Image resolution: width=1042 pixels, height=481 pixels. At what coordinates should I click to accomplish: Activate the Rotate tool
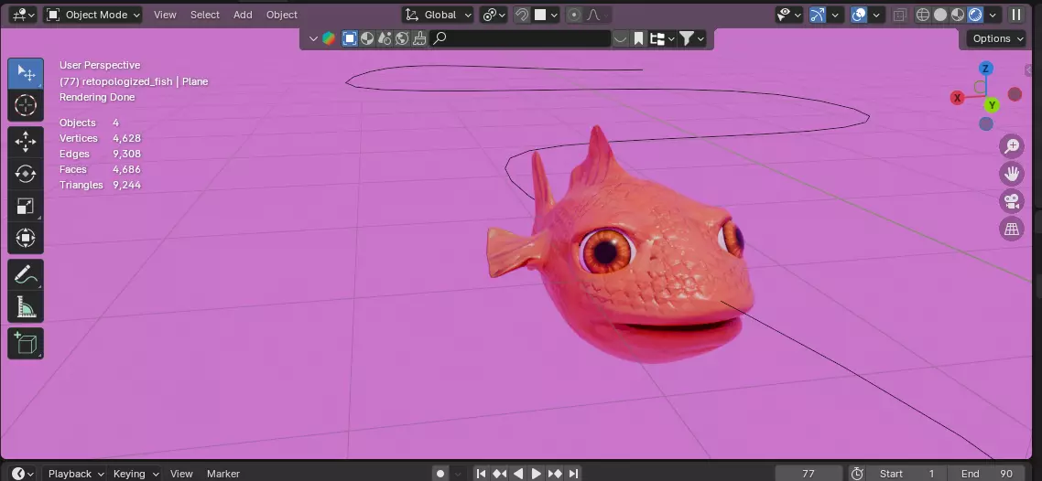[26, 174]
